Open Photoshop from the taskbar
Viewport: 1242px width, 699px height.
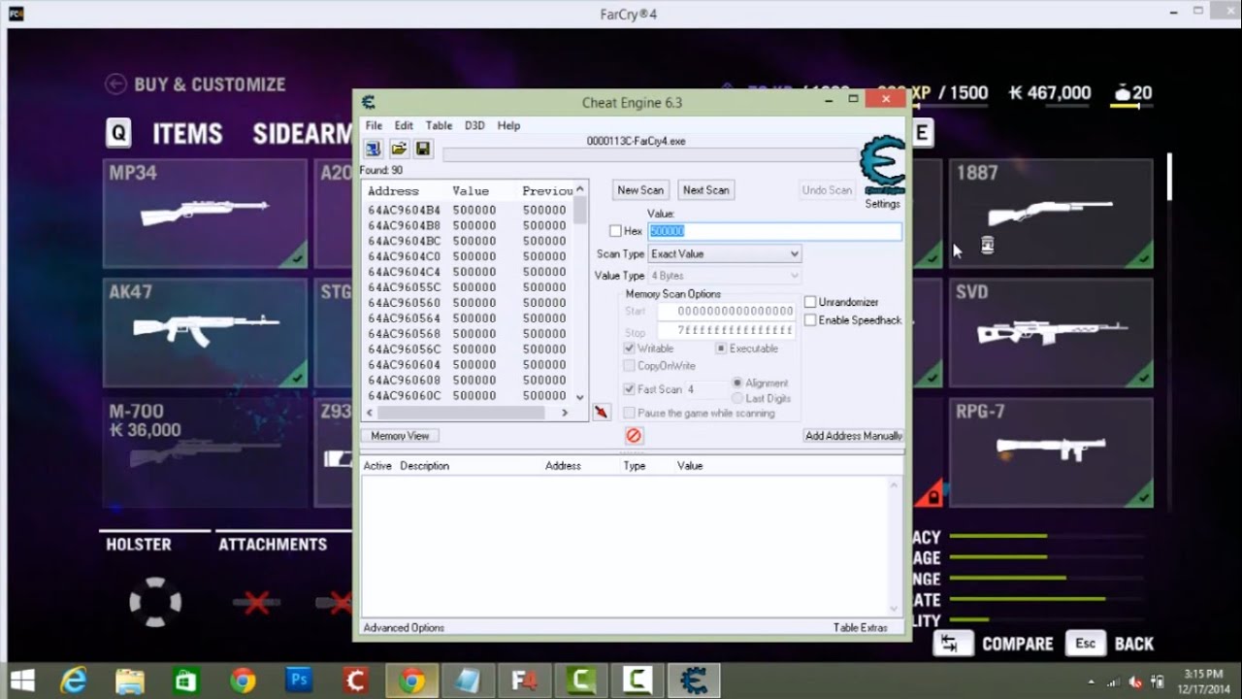298,681
